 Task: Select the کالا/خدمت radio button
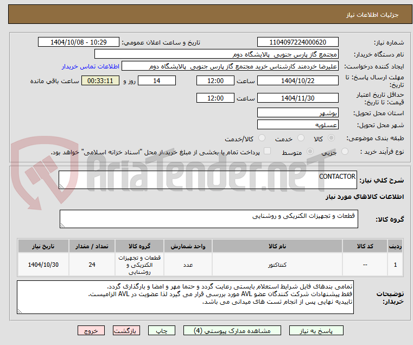262,138
